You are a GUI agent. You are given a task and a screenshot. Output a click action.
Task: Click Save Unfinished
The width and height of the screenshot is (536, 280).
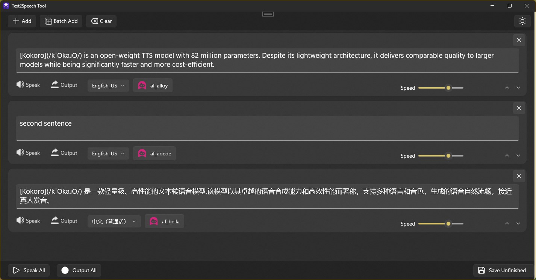[x=503, y=270]
